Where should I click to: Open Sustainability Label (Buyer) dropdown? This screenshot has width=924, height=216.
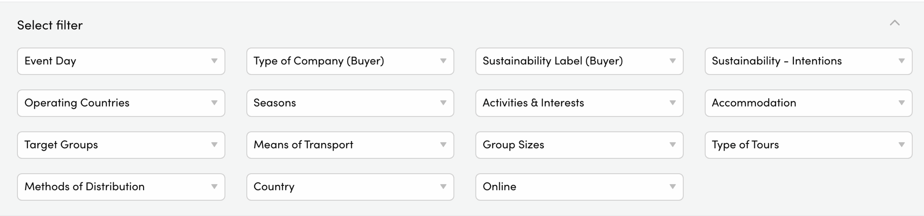[579, 61]
